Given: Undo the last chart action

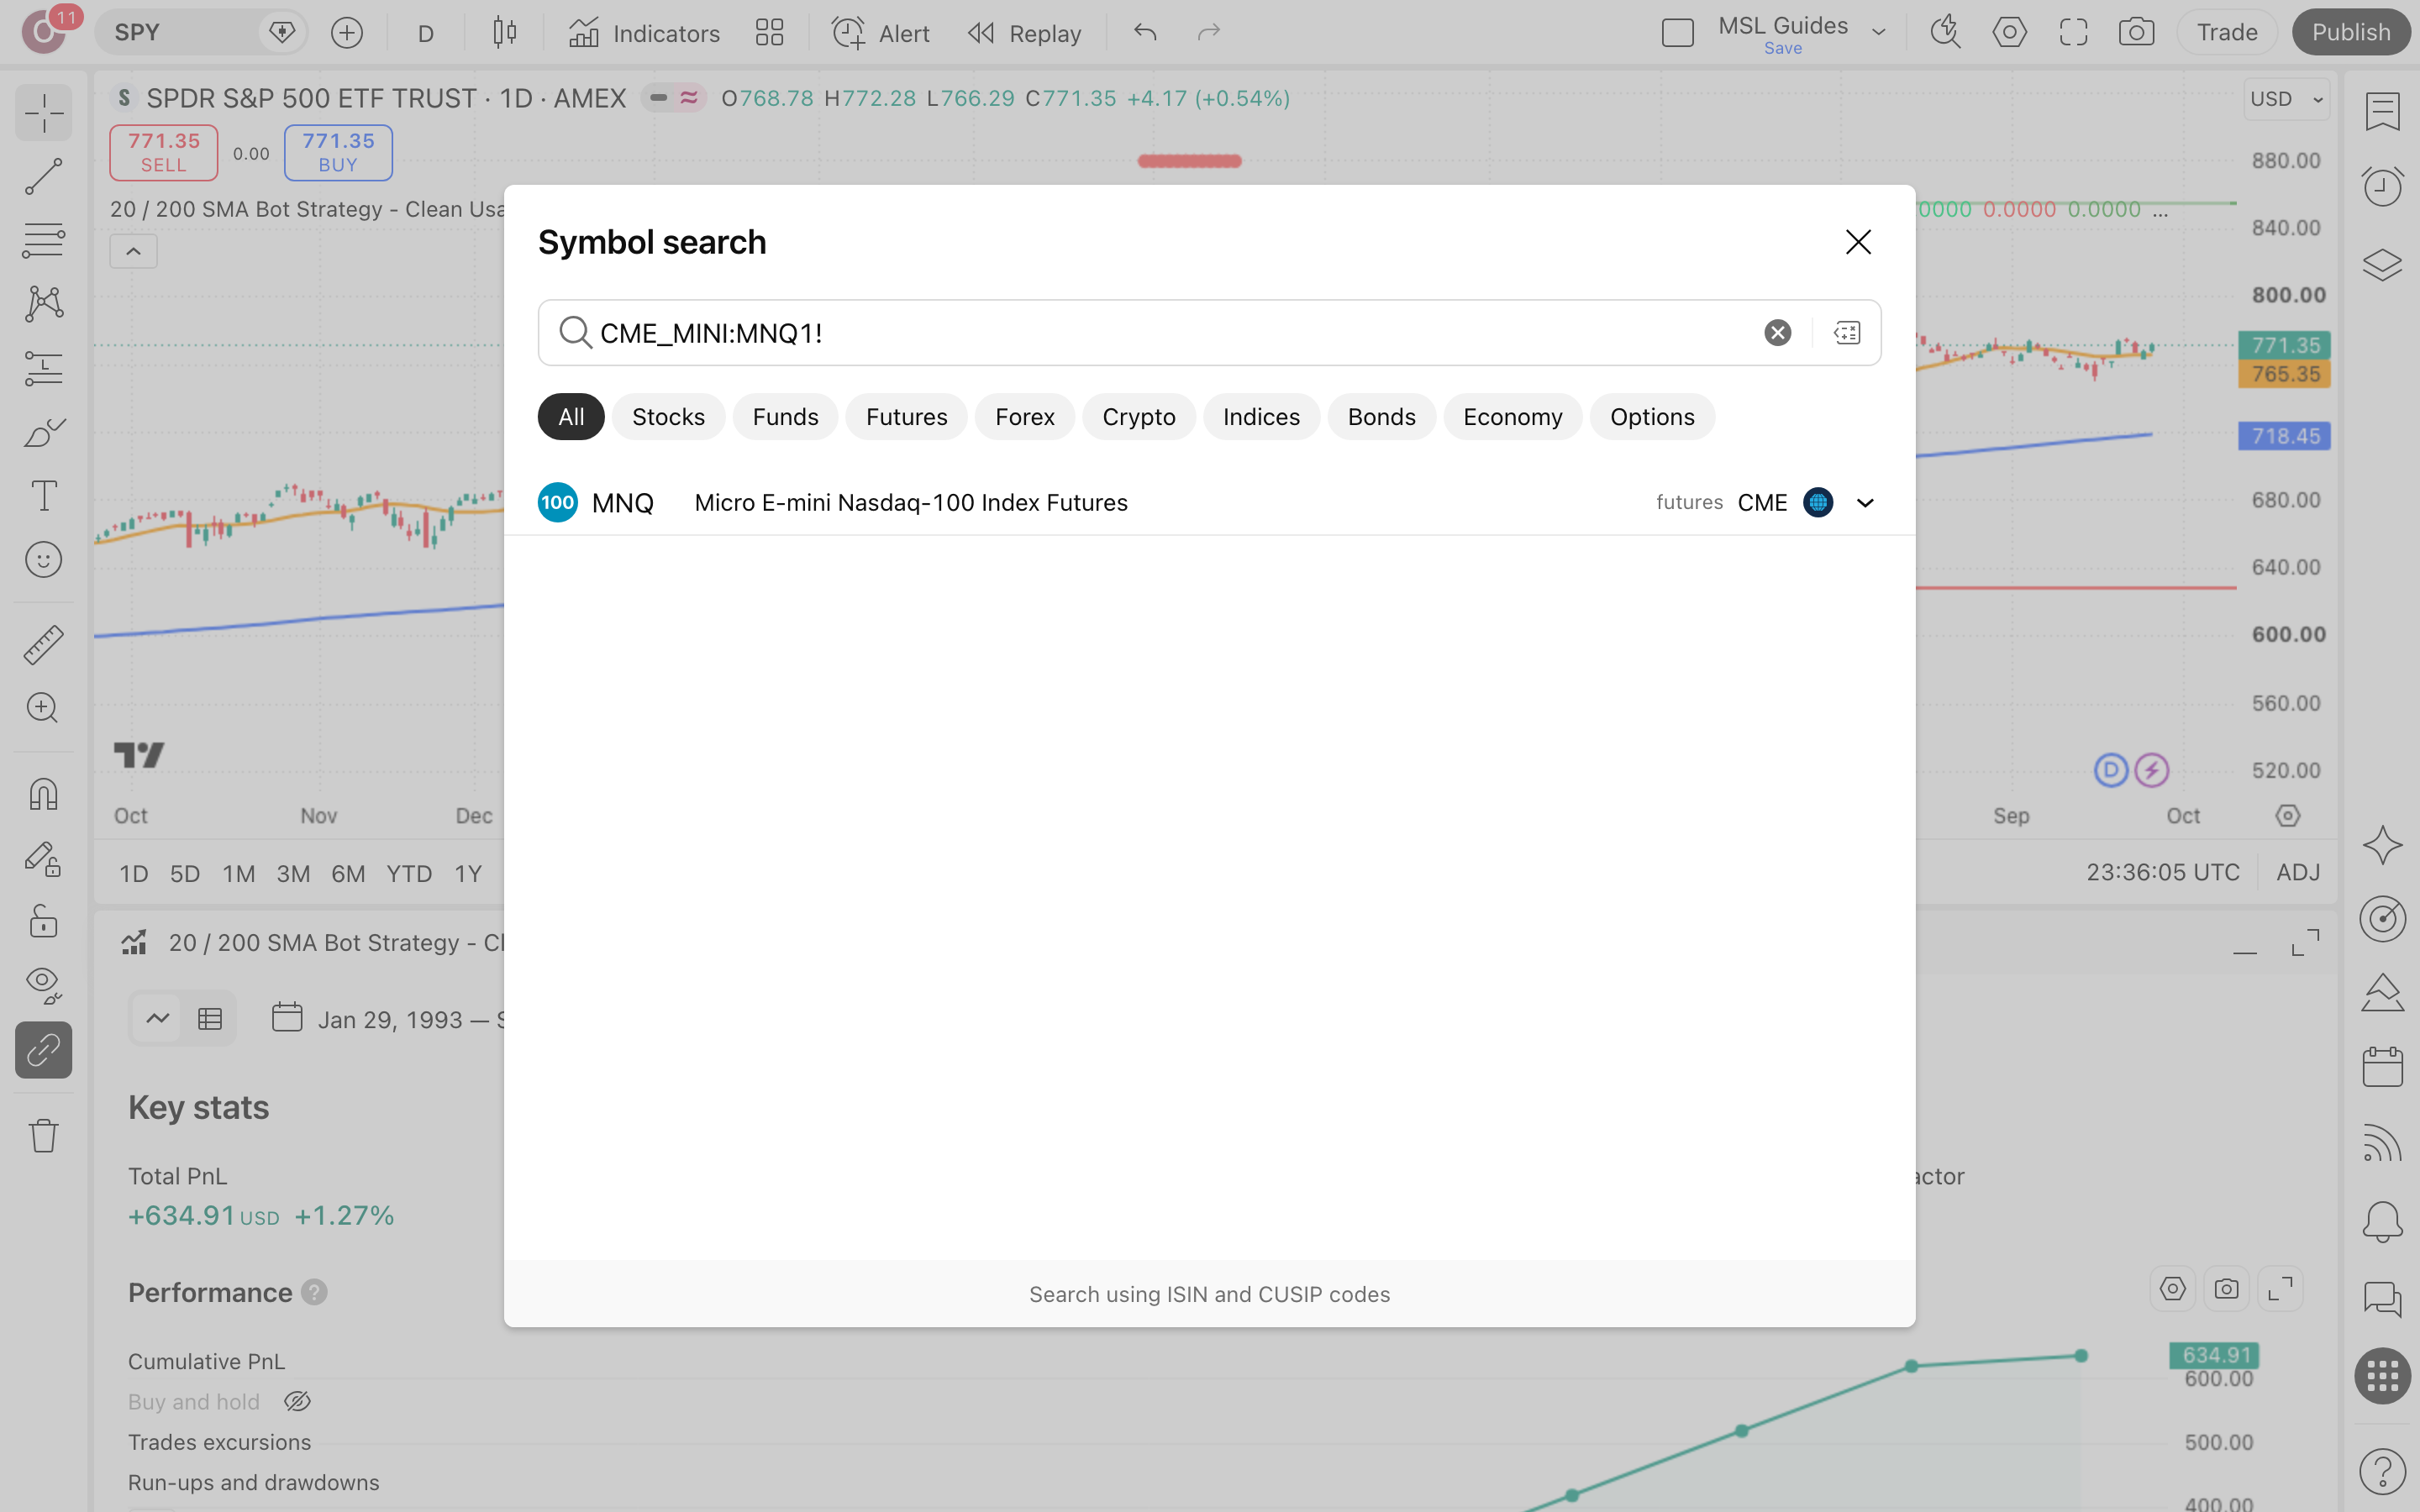Looking at the screenshot, I should pos(1145,33).
